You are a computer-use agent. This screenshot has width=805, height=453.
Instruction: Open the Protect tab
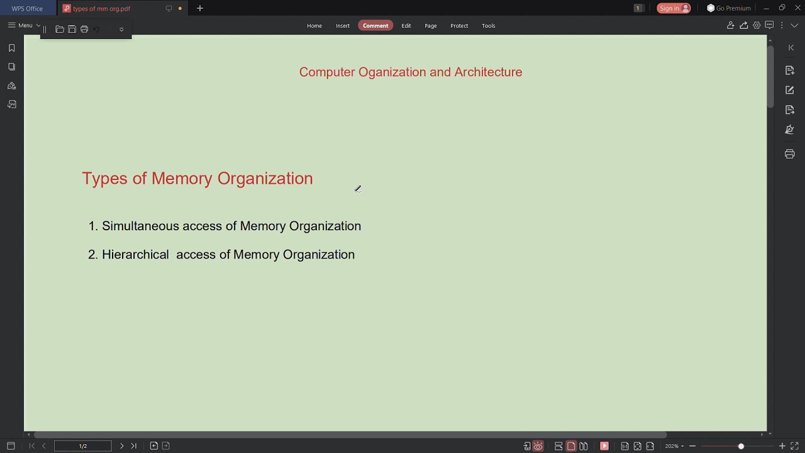click(x=459, y=26)
